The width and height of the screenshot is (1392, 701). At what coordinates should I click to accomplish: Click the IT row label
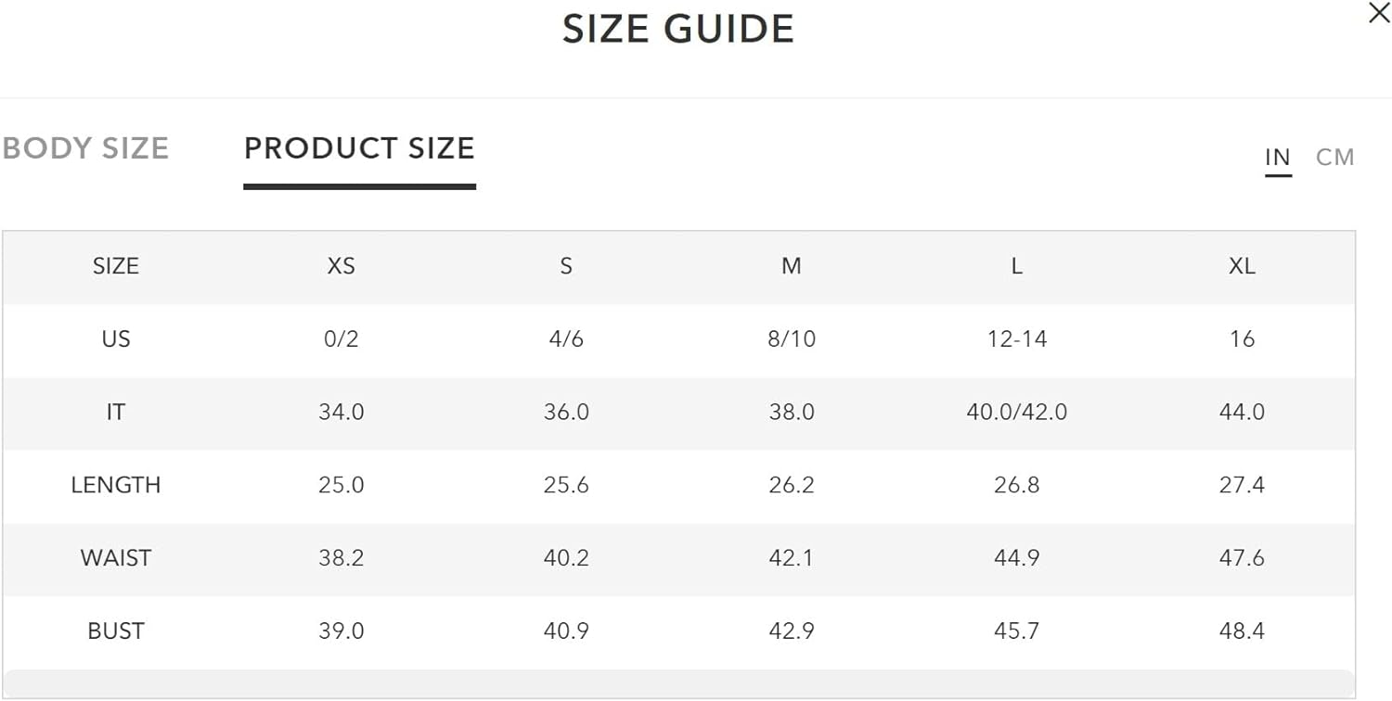point(116,412)
